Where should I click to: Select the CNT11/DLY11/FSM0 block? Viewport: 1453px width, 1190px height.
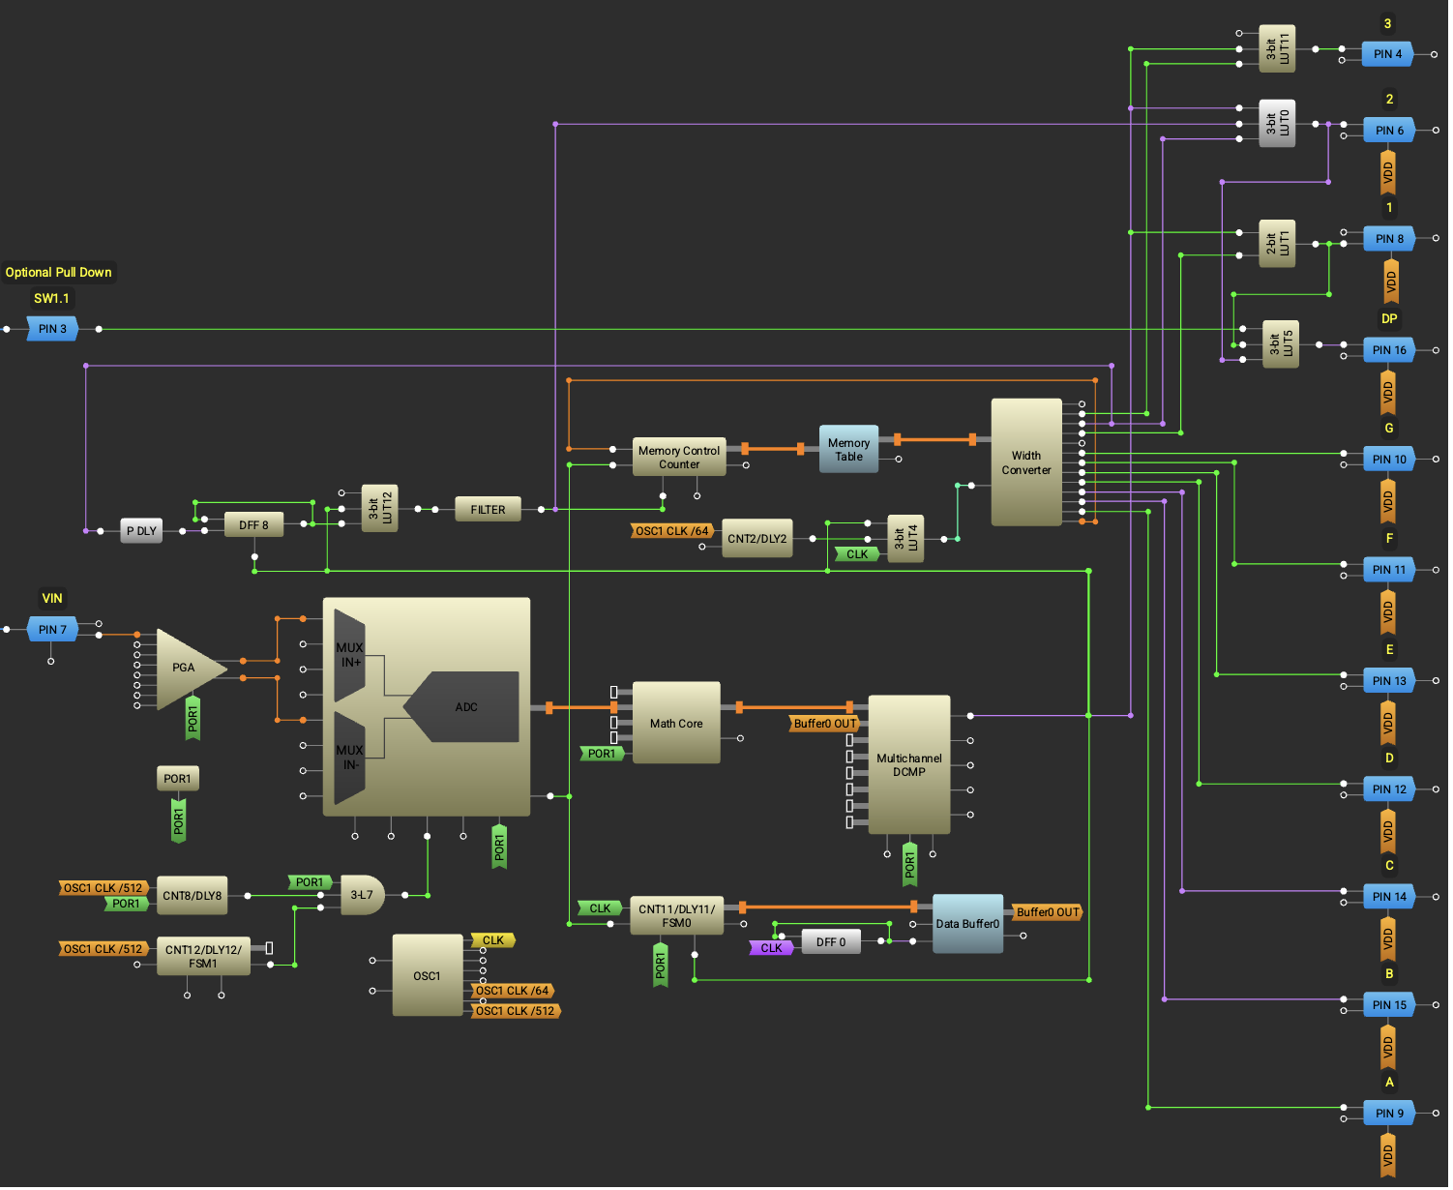click(x=676, y=916)
